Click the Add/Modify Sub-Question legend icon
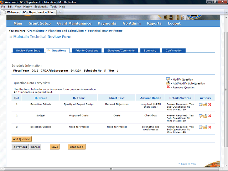The width and height of the screenshot is (228, 171). coord(168,83)
